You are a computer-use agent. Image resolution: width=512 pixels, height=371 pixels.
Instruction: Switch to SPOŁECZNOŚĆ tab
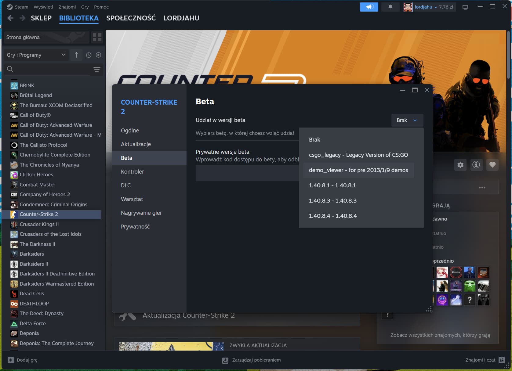pos(131,18)
